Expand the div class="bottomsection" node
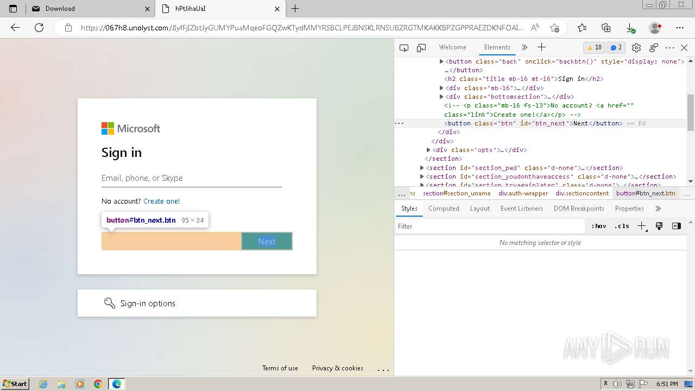 (441, 97)
